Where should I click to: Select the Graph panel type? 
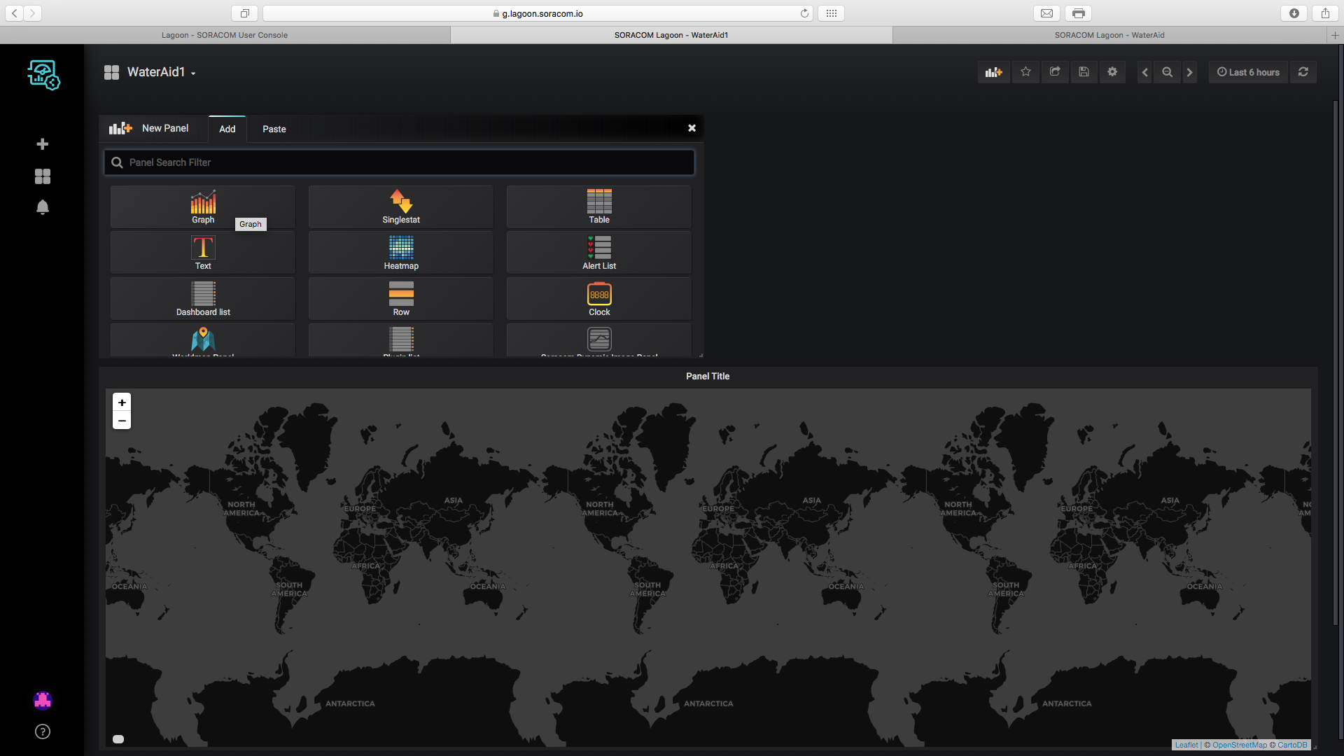(203, 206)
